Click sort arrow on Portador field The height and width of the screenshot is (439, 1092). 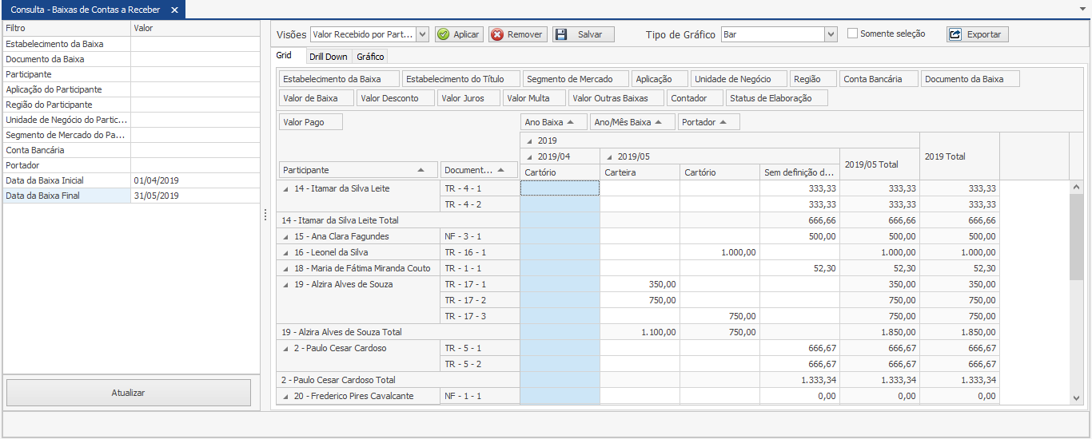(x=723, y=122)
